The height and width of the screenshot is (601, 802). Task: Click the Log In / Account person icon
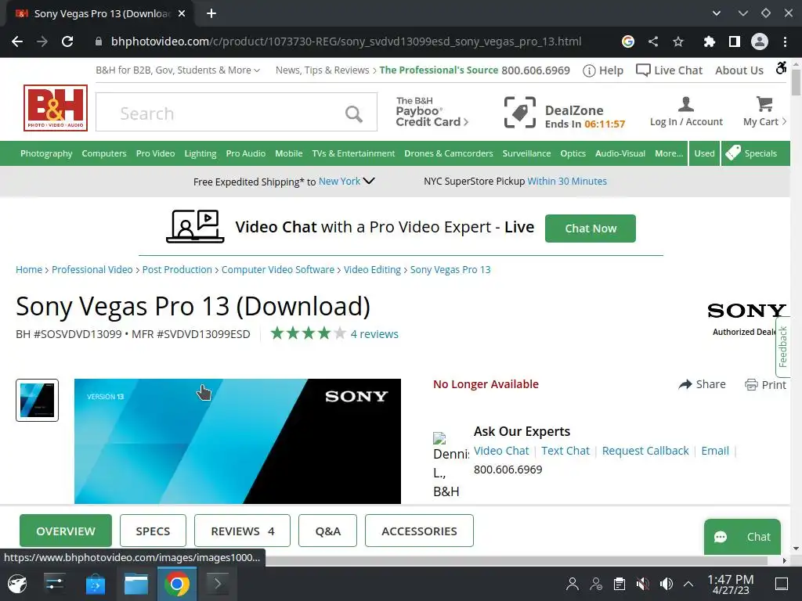(x=685, y=104)
